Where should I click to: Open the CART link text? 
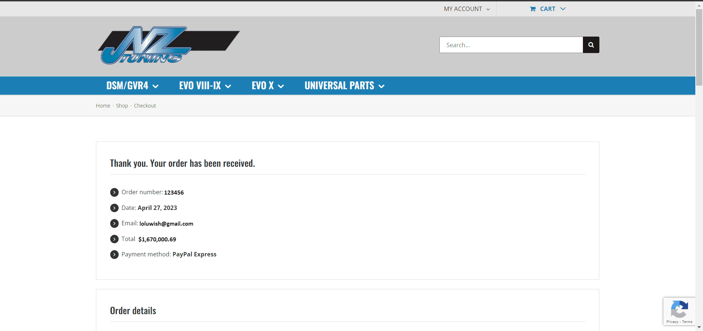click(x=547, y=9)
